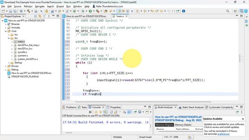
Task: Click the Back to previous edit arrow
Action: click(x=161, y=11)
